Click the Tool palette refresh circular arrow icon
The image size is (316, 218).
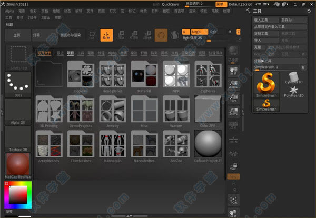coord(309,11)
